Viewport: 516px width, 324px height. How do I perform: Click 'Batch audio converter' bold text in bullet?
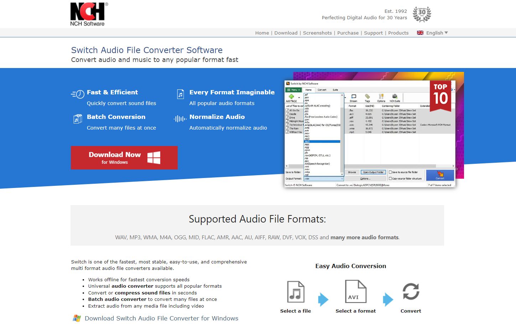click(117, 299)
